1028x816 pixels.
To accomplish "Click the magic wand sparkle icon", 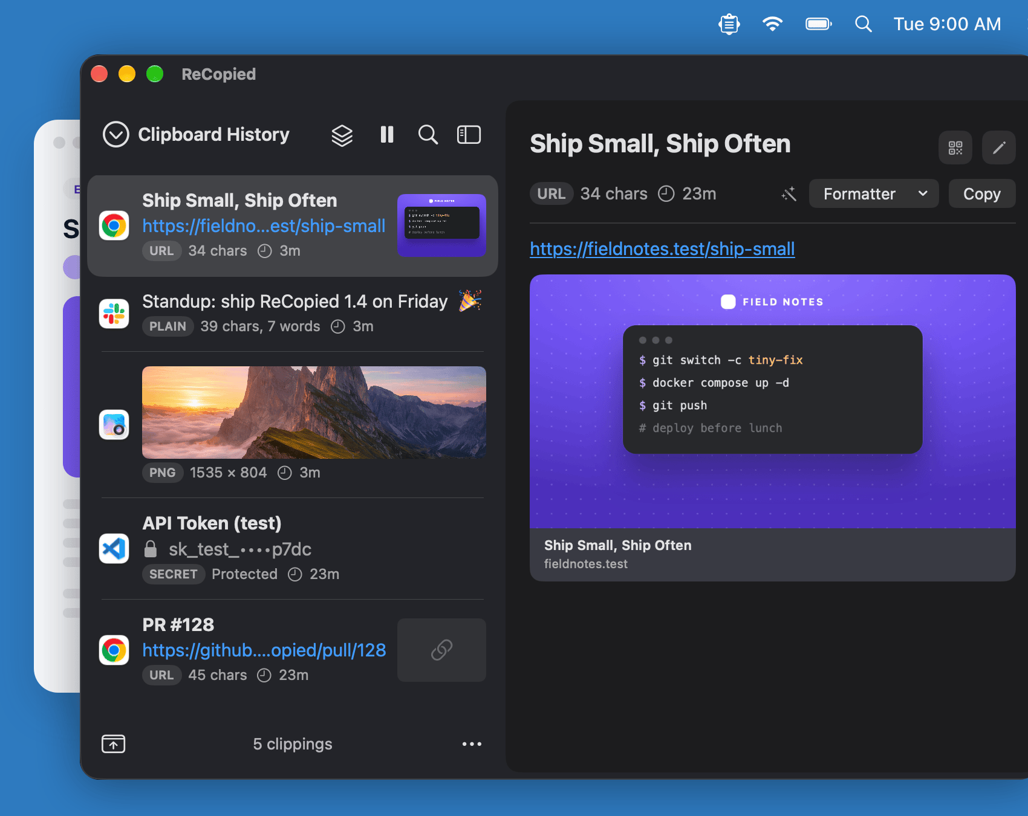I will [x=789, y=194].
